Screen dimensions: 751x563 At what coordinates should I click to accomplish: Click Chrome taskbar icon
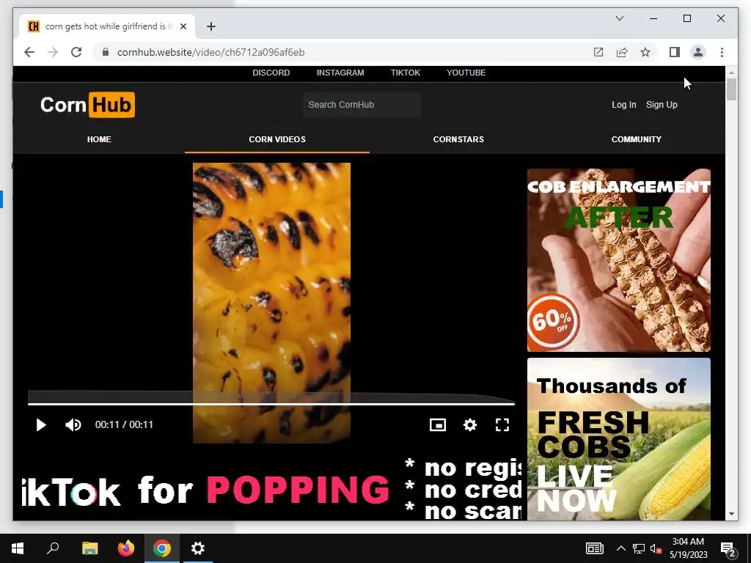(x=162, y=548)
